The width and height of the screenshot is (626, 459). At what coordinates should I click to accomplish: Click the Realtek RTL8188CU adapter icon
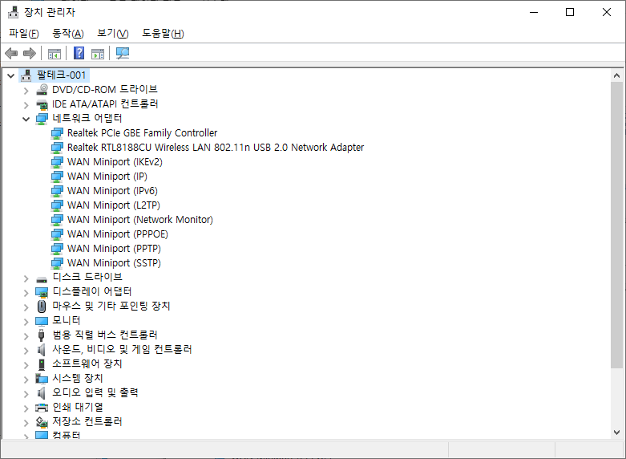click(x=57, y=148)
